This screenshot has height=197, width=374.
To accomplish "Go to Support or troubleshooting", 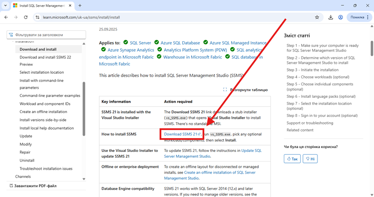I will [x=310, y=123].
